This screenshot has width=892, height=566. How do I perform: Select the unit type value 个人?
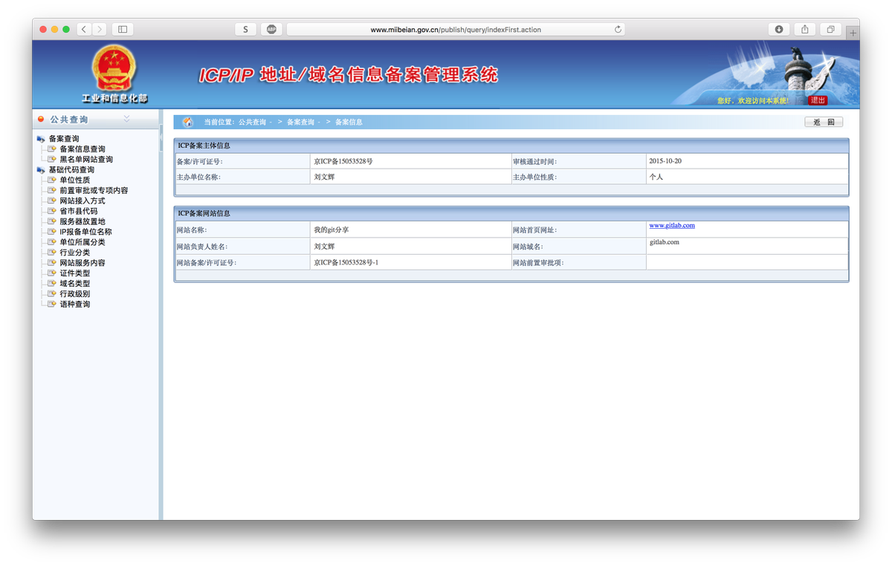[x=656, y=177]
